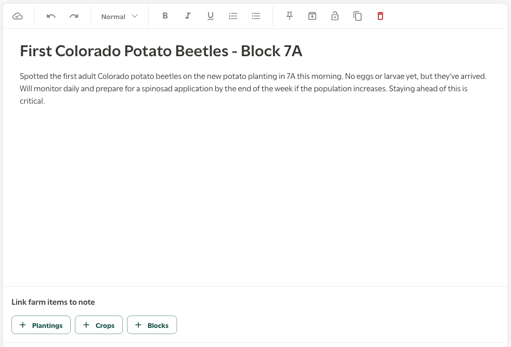Insert a numbered list
Image resolution: width=511 pixels, height=347 pixels.
pos(233,16)
